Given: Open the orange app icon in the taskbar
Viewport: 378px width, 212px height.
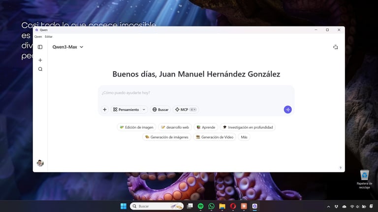Looking at the screenshot, I should [244, 206].
